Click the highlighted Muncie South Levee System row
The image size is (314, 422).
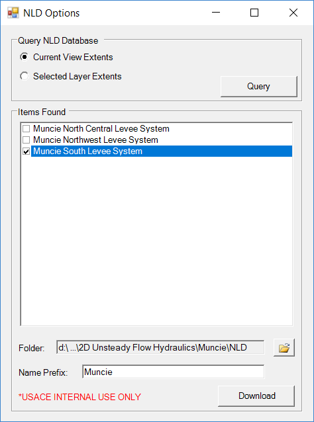[x=162, y=151]
